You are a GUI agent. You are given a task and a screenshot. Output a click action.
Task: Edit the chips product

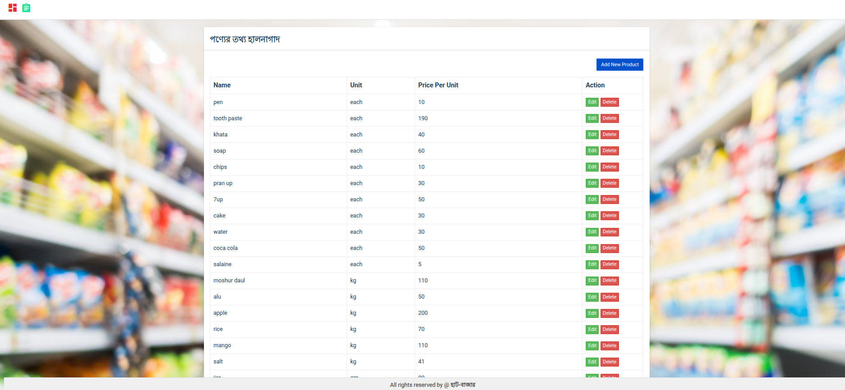592,167
